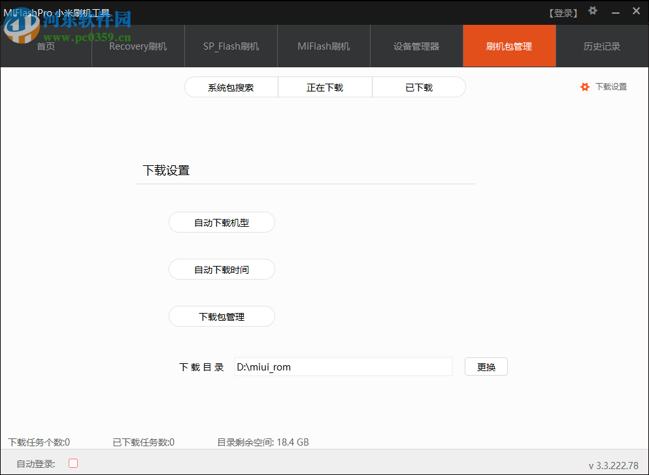Open the Recovery刷机 tab
This screenshot has width=649, height=475.
[x=137, y=46]
